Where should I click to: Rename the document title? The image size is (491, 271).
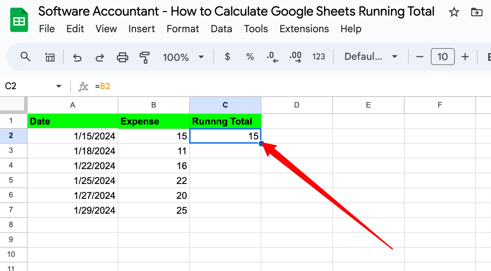(236, 12)
